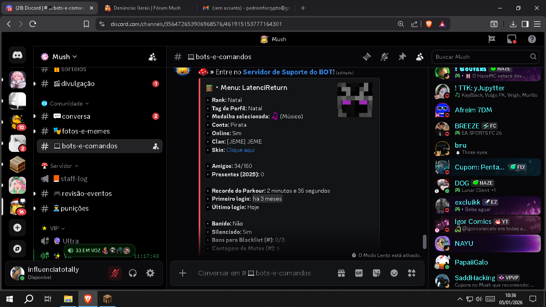Show pinned messages

click(x=402, y=57)
